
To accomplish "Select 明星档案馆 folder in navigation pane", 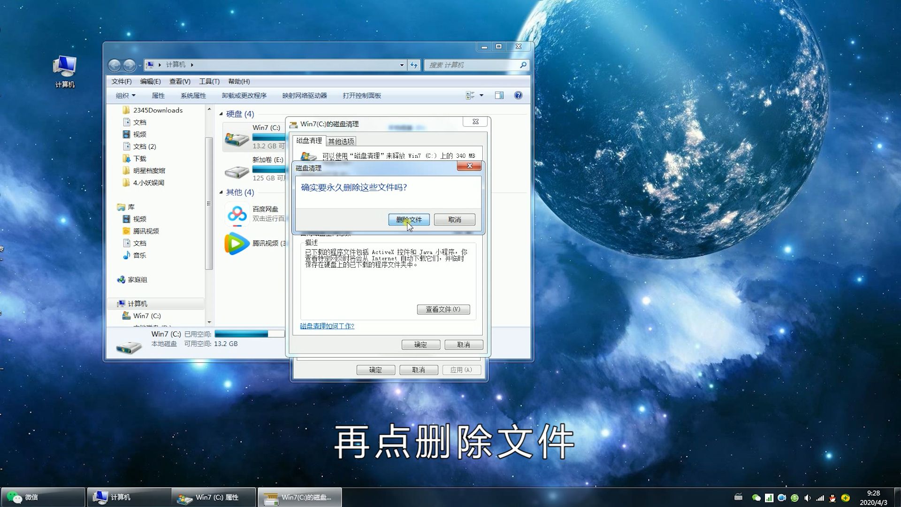I will [x=149, y=170].
